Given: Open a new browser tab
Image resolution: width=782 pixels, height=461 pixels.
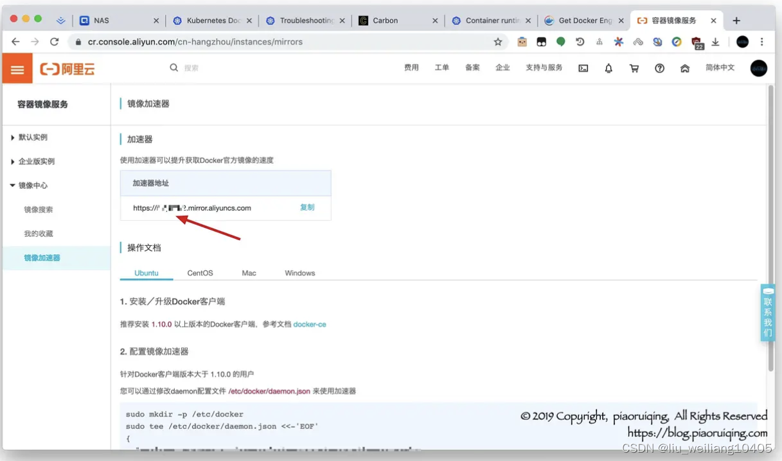Looking at the screenshot, I should 736,21.
